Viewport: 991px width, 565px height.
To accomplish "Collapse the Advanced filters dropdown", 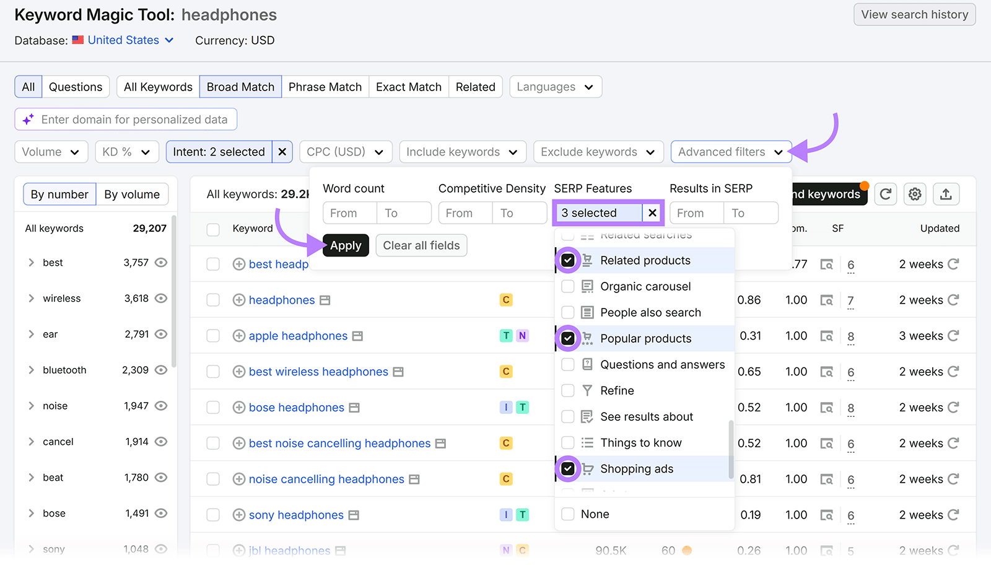I will [x=731, y=152].
